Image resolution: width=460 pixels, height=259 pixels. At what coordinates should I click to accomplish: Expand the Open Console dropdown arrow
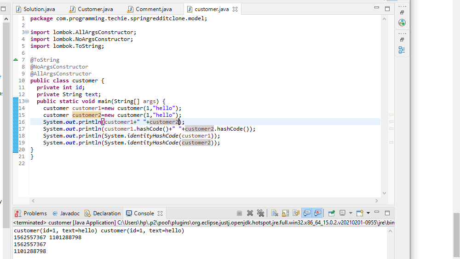click(368, 213)
